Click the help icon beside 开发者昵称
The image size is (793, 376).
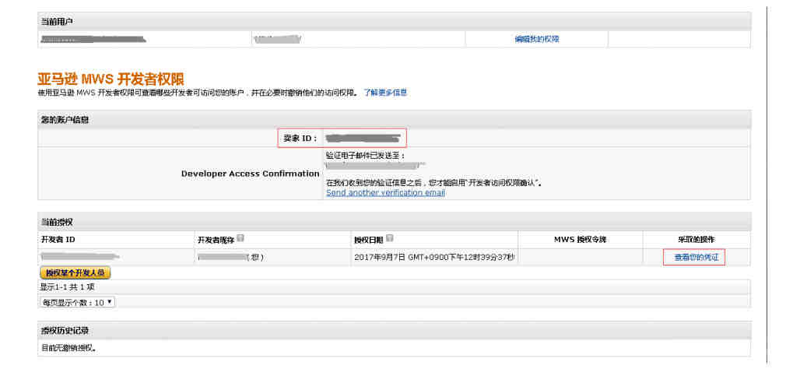point(240,238)
